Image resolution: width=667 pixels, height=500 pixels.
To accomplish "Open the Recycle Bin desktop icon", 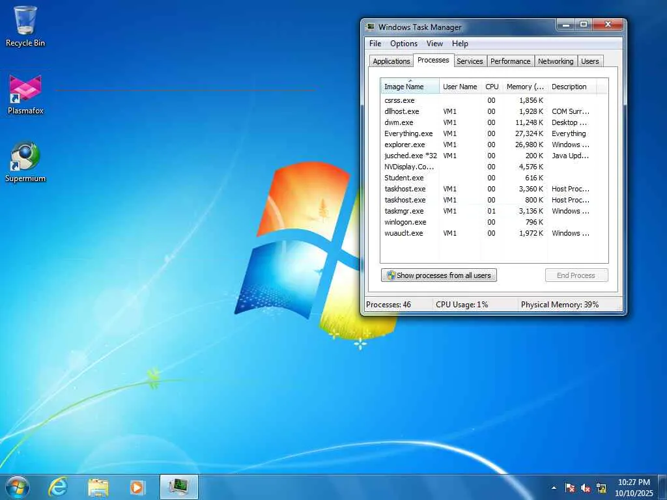I will click(25, 26).
